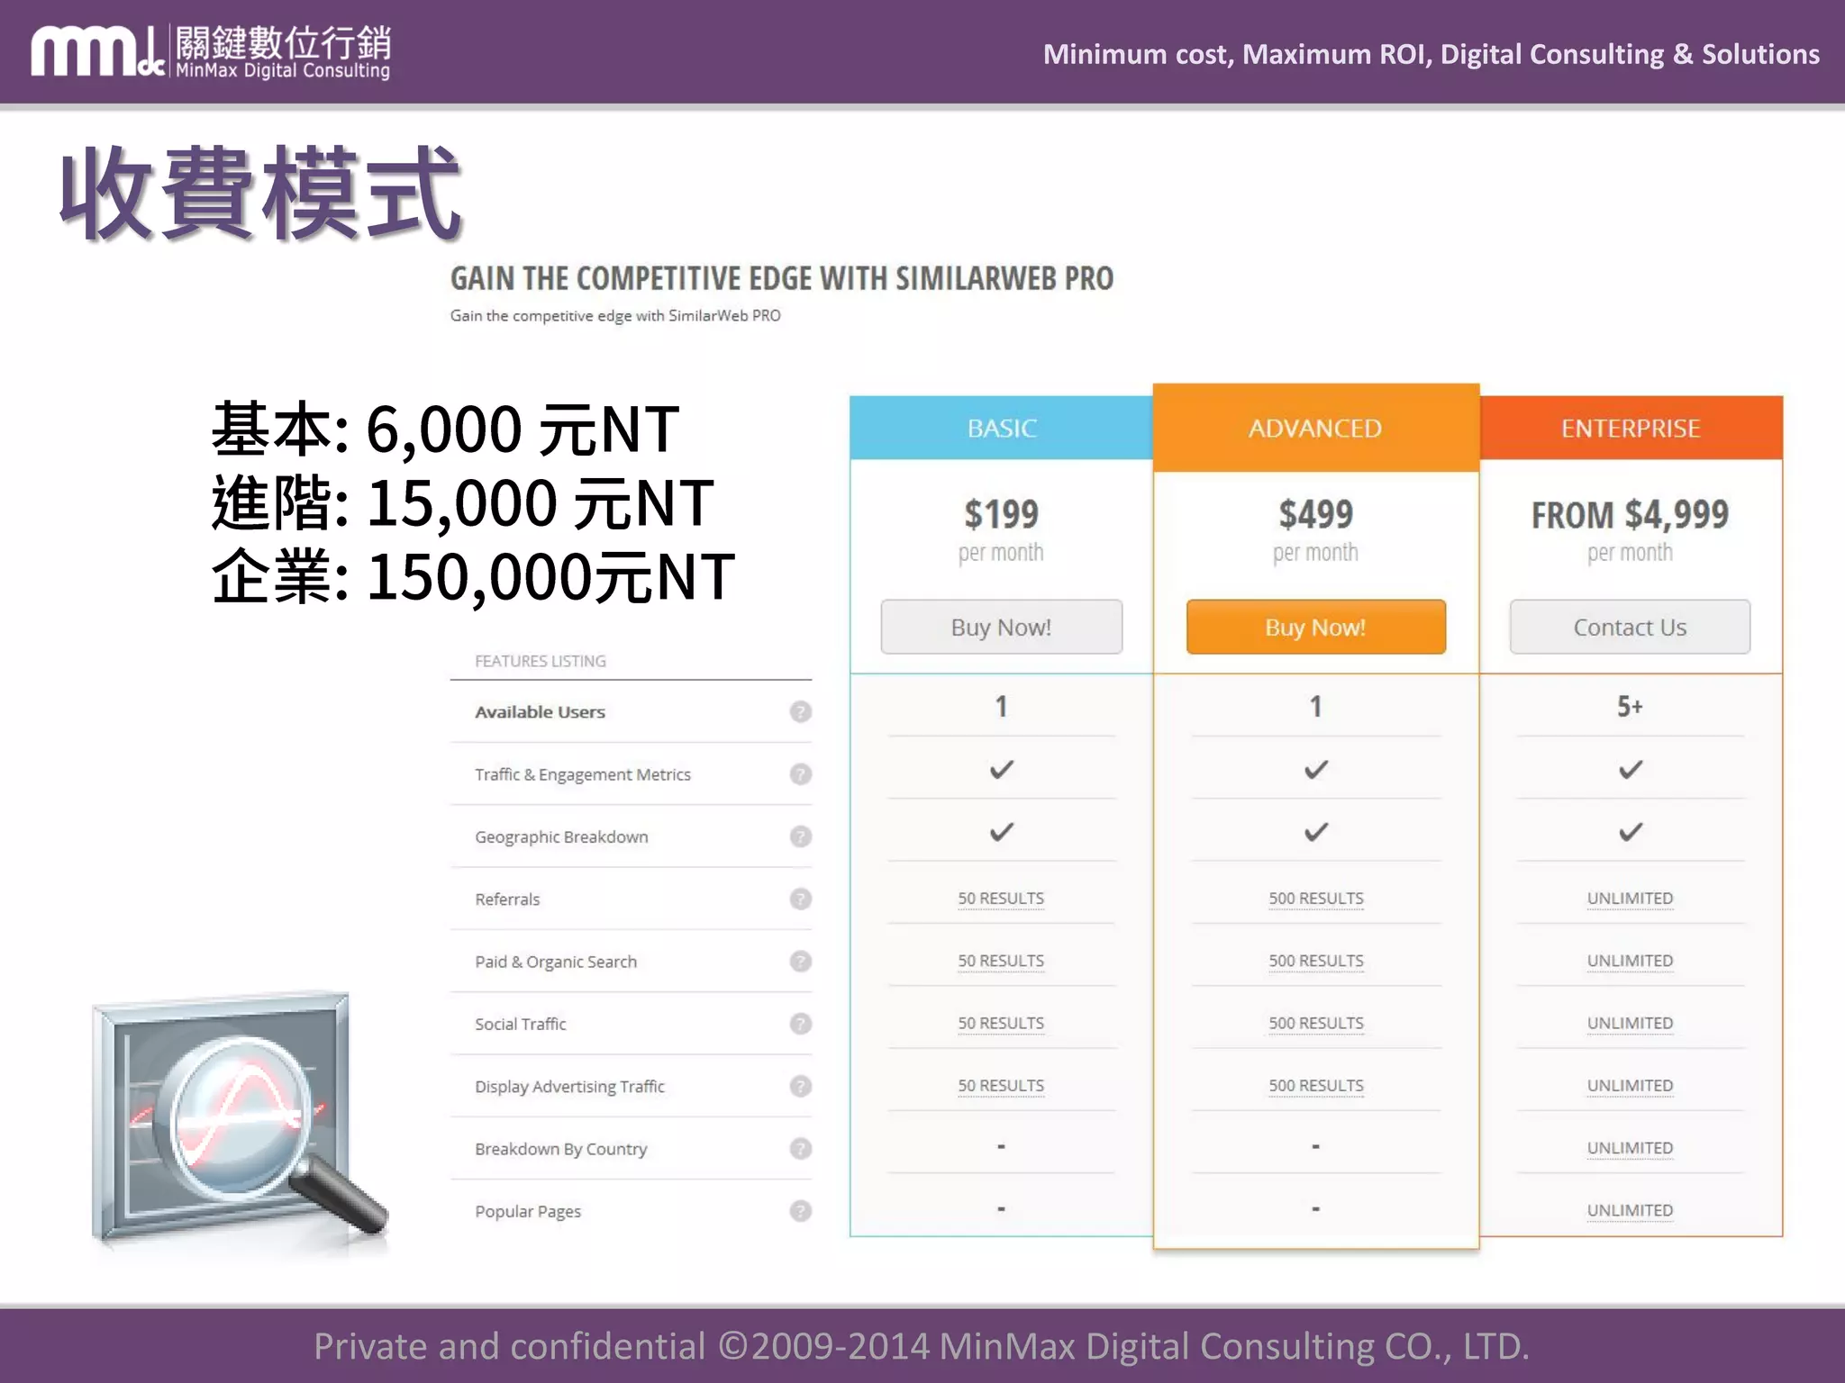
Task: Click the '5+' Enterprise available users value
Action: (1630, 706)
